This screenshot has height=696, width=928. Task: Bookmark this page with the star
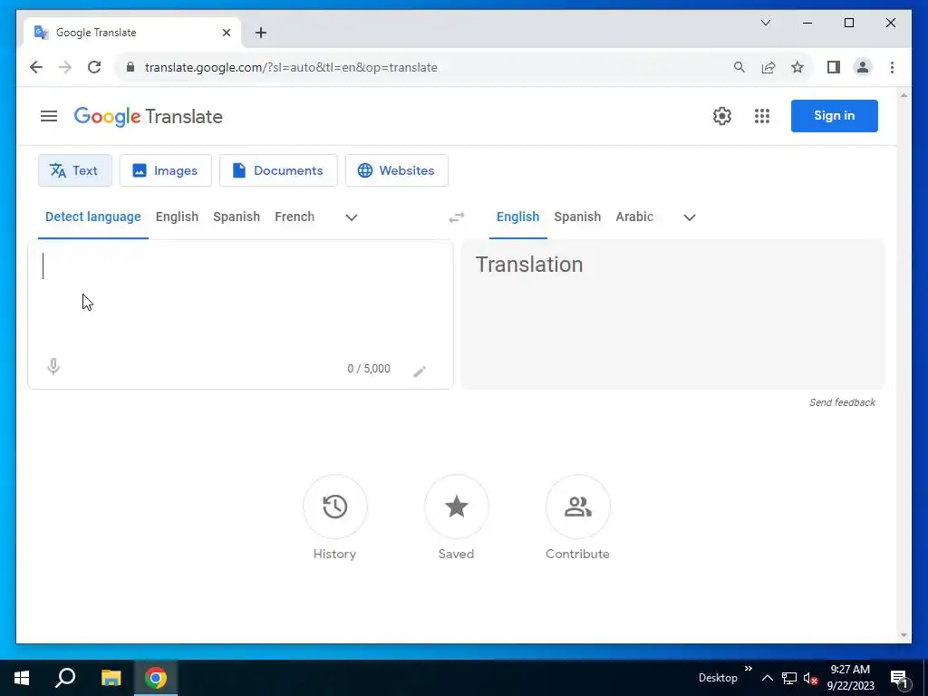point(797,67)
